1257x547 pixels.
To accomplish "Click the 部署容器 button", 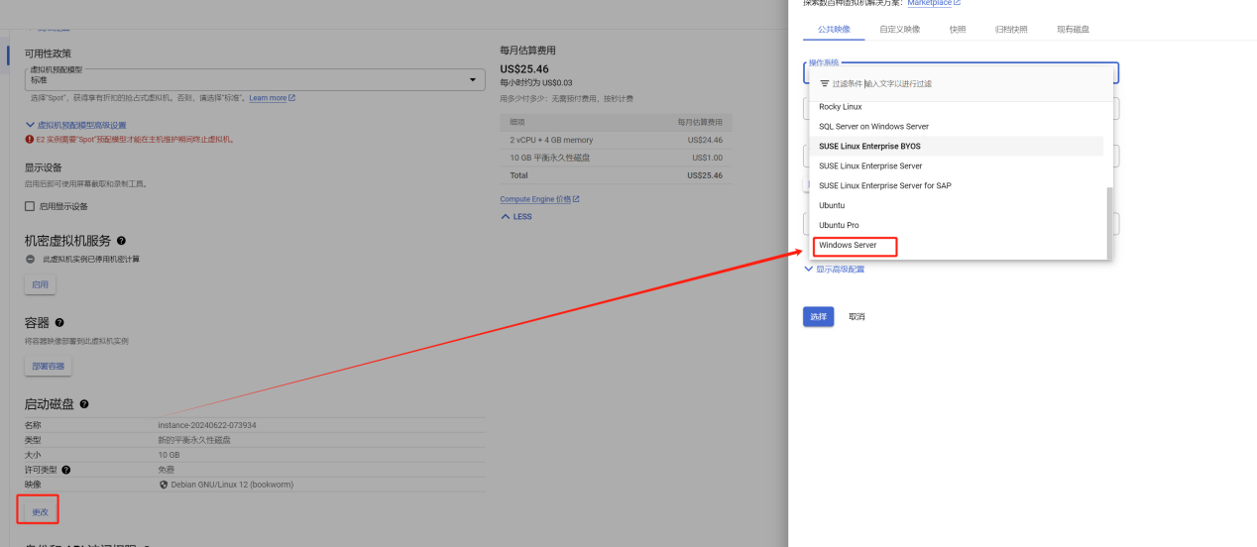I will point(48,367).
